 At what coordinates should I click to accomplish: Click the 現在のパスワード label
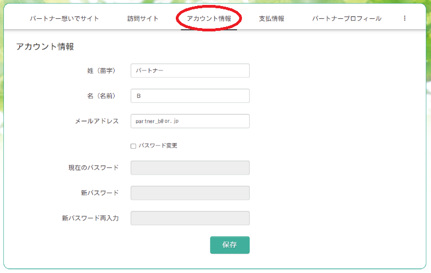coord(90,168)
